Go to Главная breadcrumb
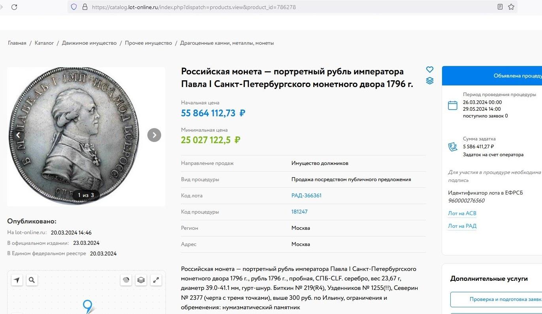The image size is (542, 314). point(17,43)
